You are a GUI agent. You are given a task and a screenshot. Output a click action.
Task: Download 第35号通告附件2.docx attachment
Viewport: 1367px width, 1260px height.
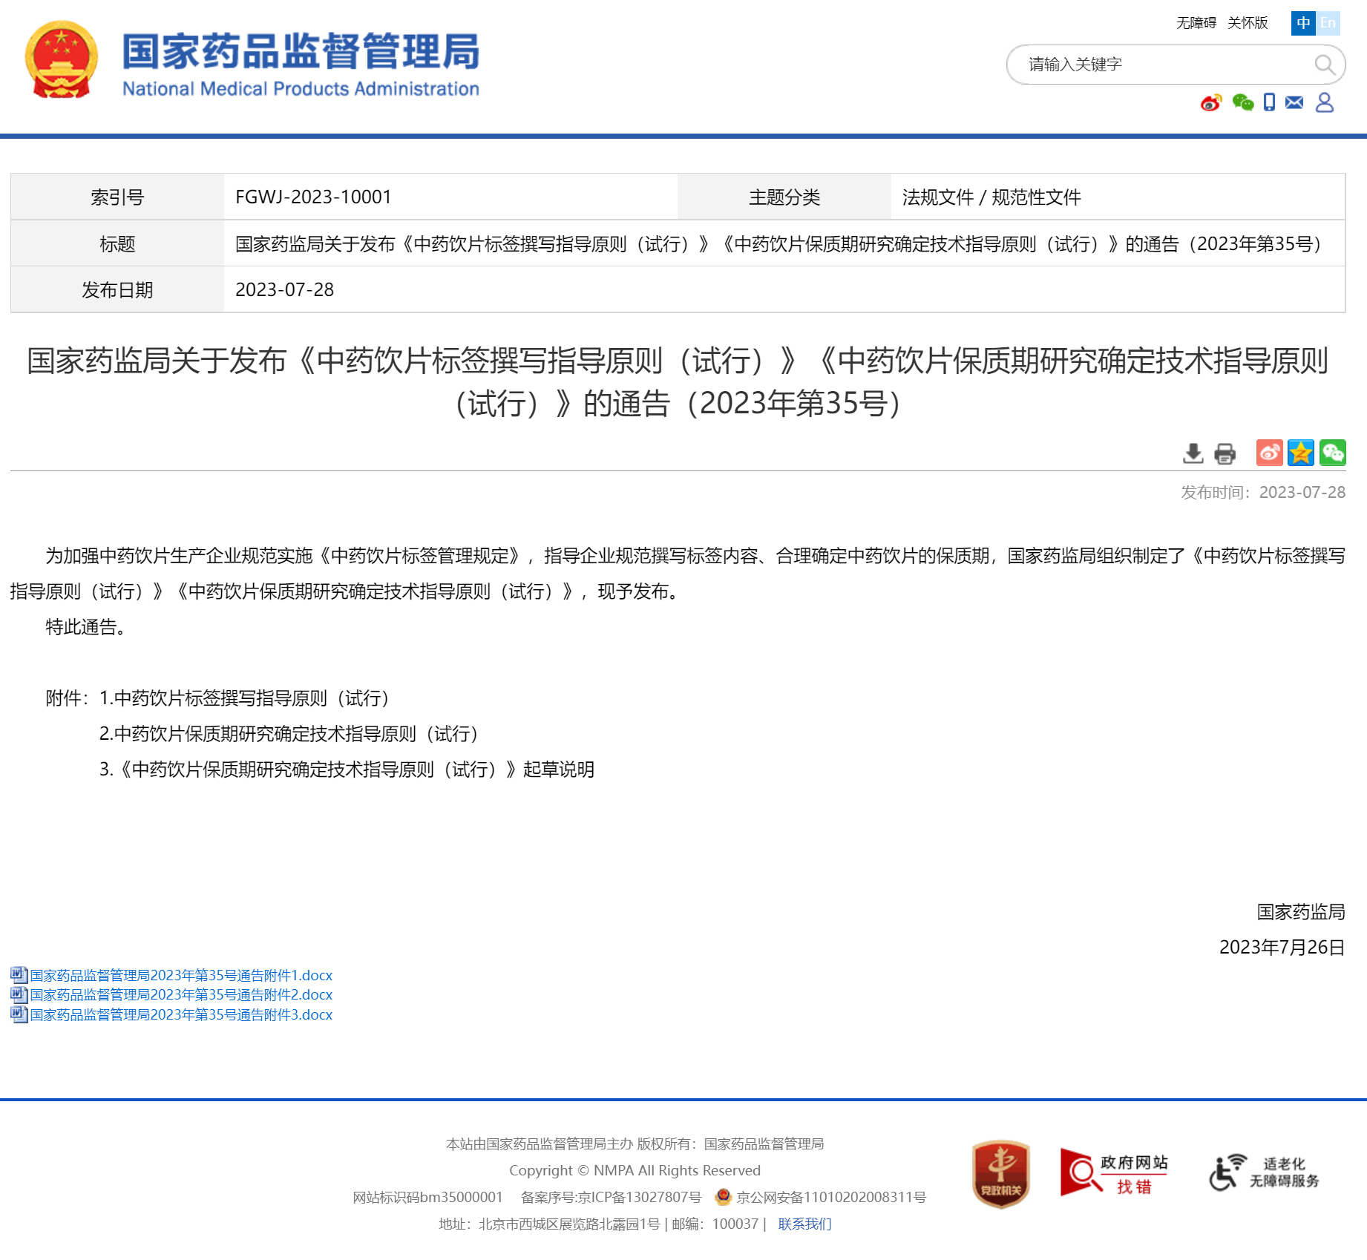[181, 994]
